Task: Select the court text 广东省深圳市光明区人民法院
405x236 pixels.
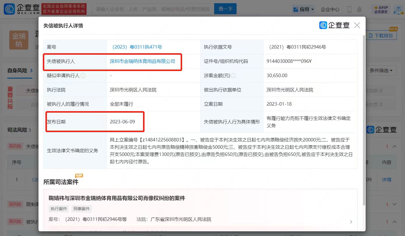Action: [181, 219]
